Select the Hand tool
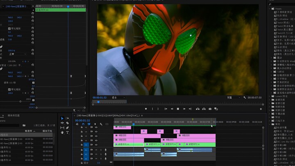 point(62,132)
